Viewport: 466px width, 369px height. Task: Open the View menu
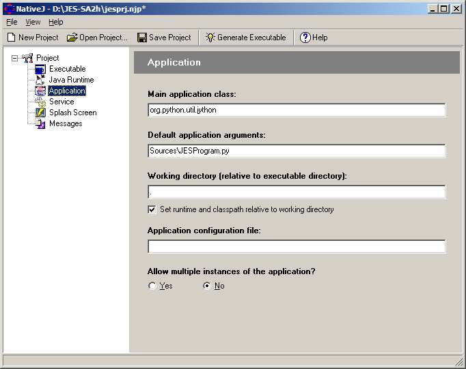33,23
